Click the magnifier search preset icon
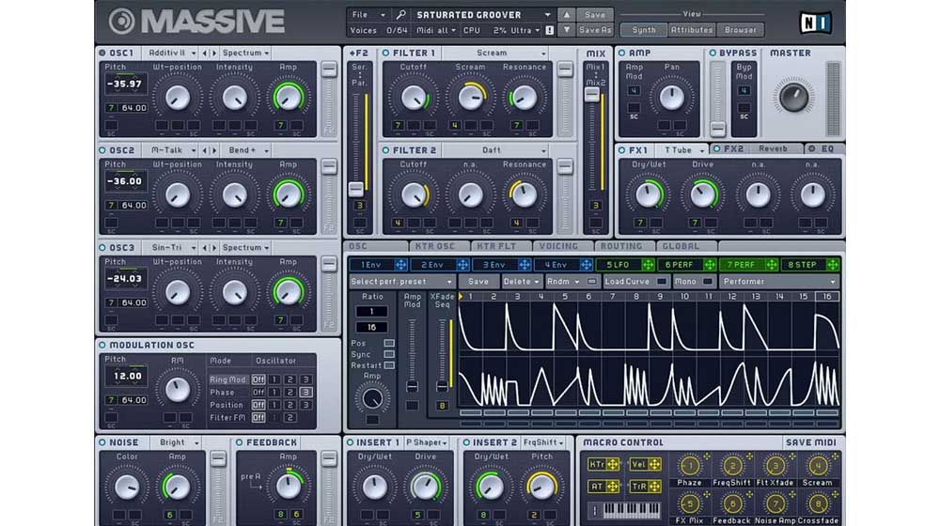 pos(401,14)
